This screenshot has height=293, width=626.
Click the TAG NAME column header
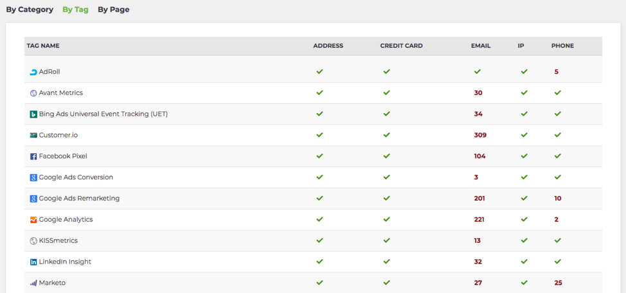(43, 46)
